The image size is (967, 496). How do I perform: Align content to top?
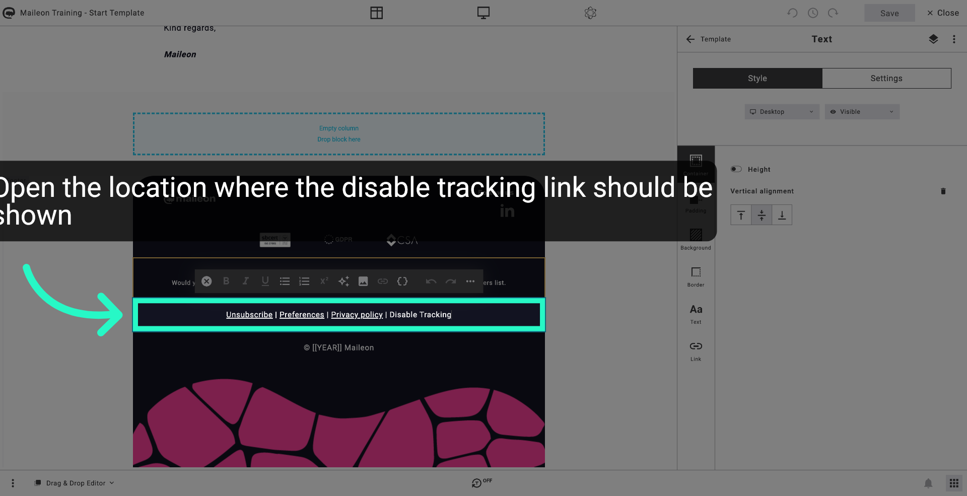[x=741, y=215]
